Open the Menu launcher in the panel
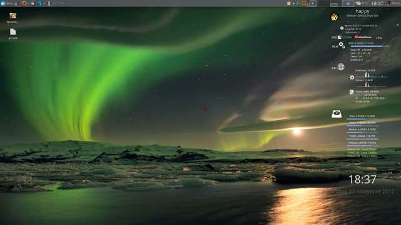The image size is (401, 225). [x=7, y=3]
